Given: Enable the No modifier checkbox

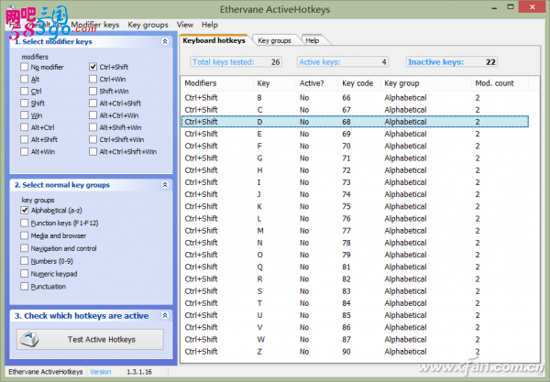Looking at the screenshot, I should (24, 67).
